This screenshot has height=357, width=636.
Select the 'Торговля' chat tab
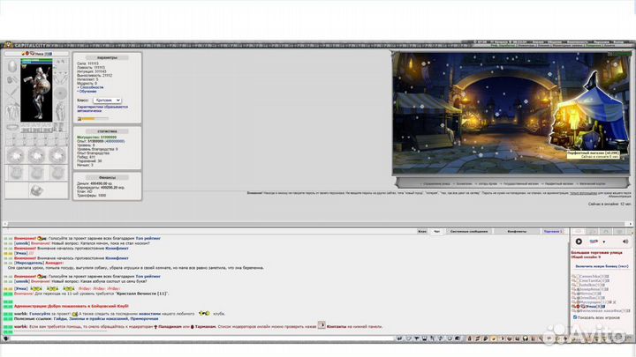(553, 231)
